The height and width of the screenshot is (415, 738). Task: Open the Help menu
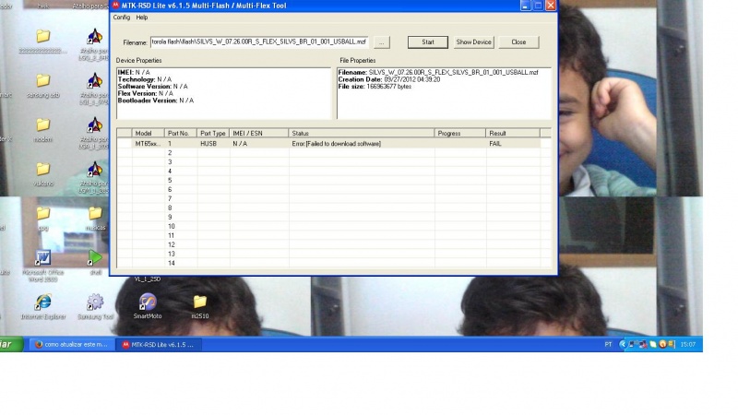pos(142,18)
